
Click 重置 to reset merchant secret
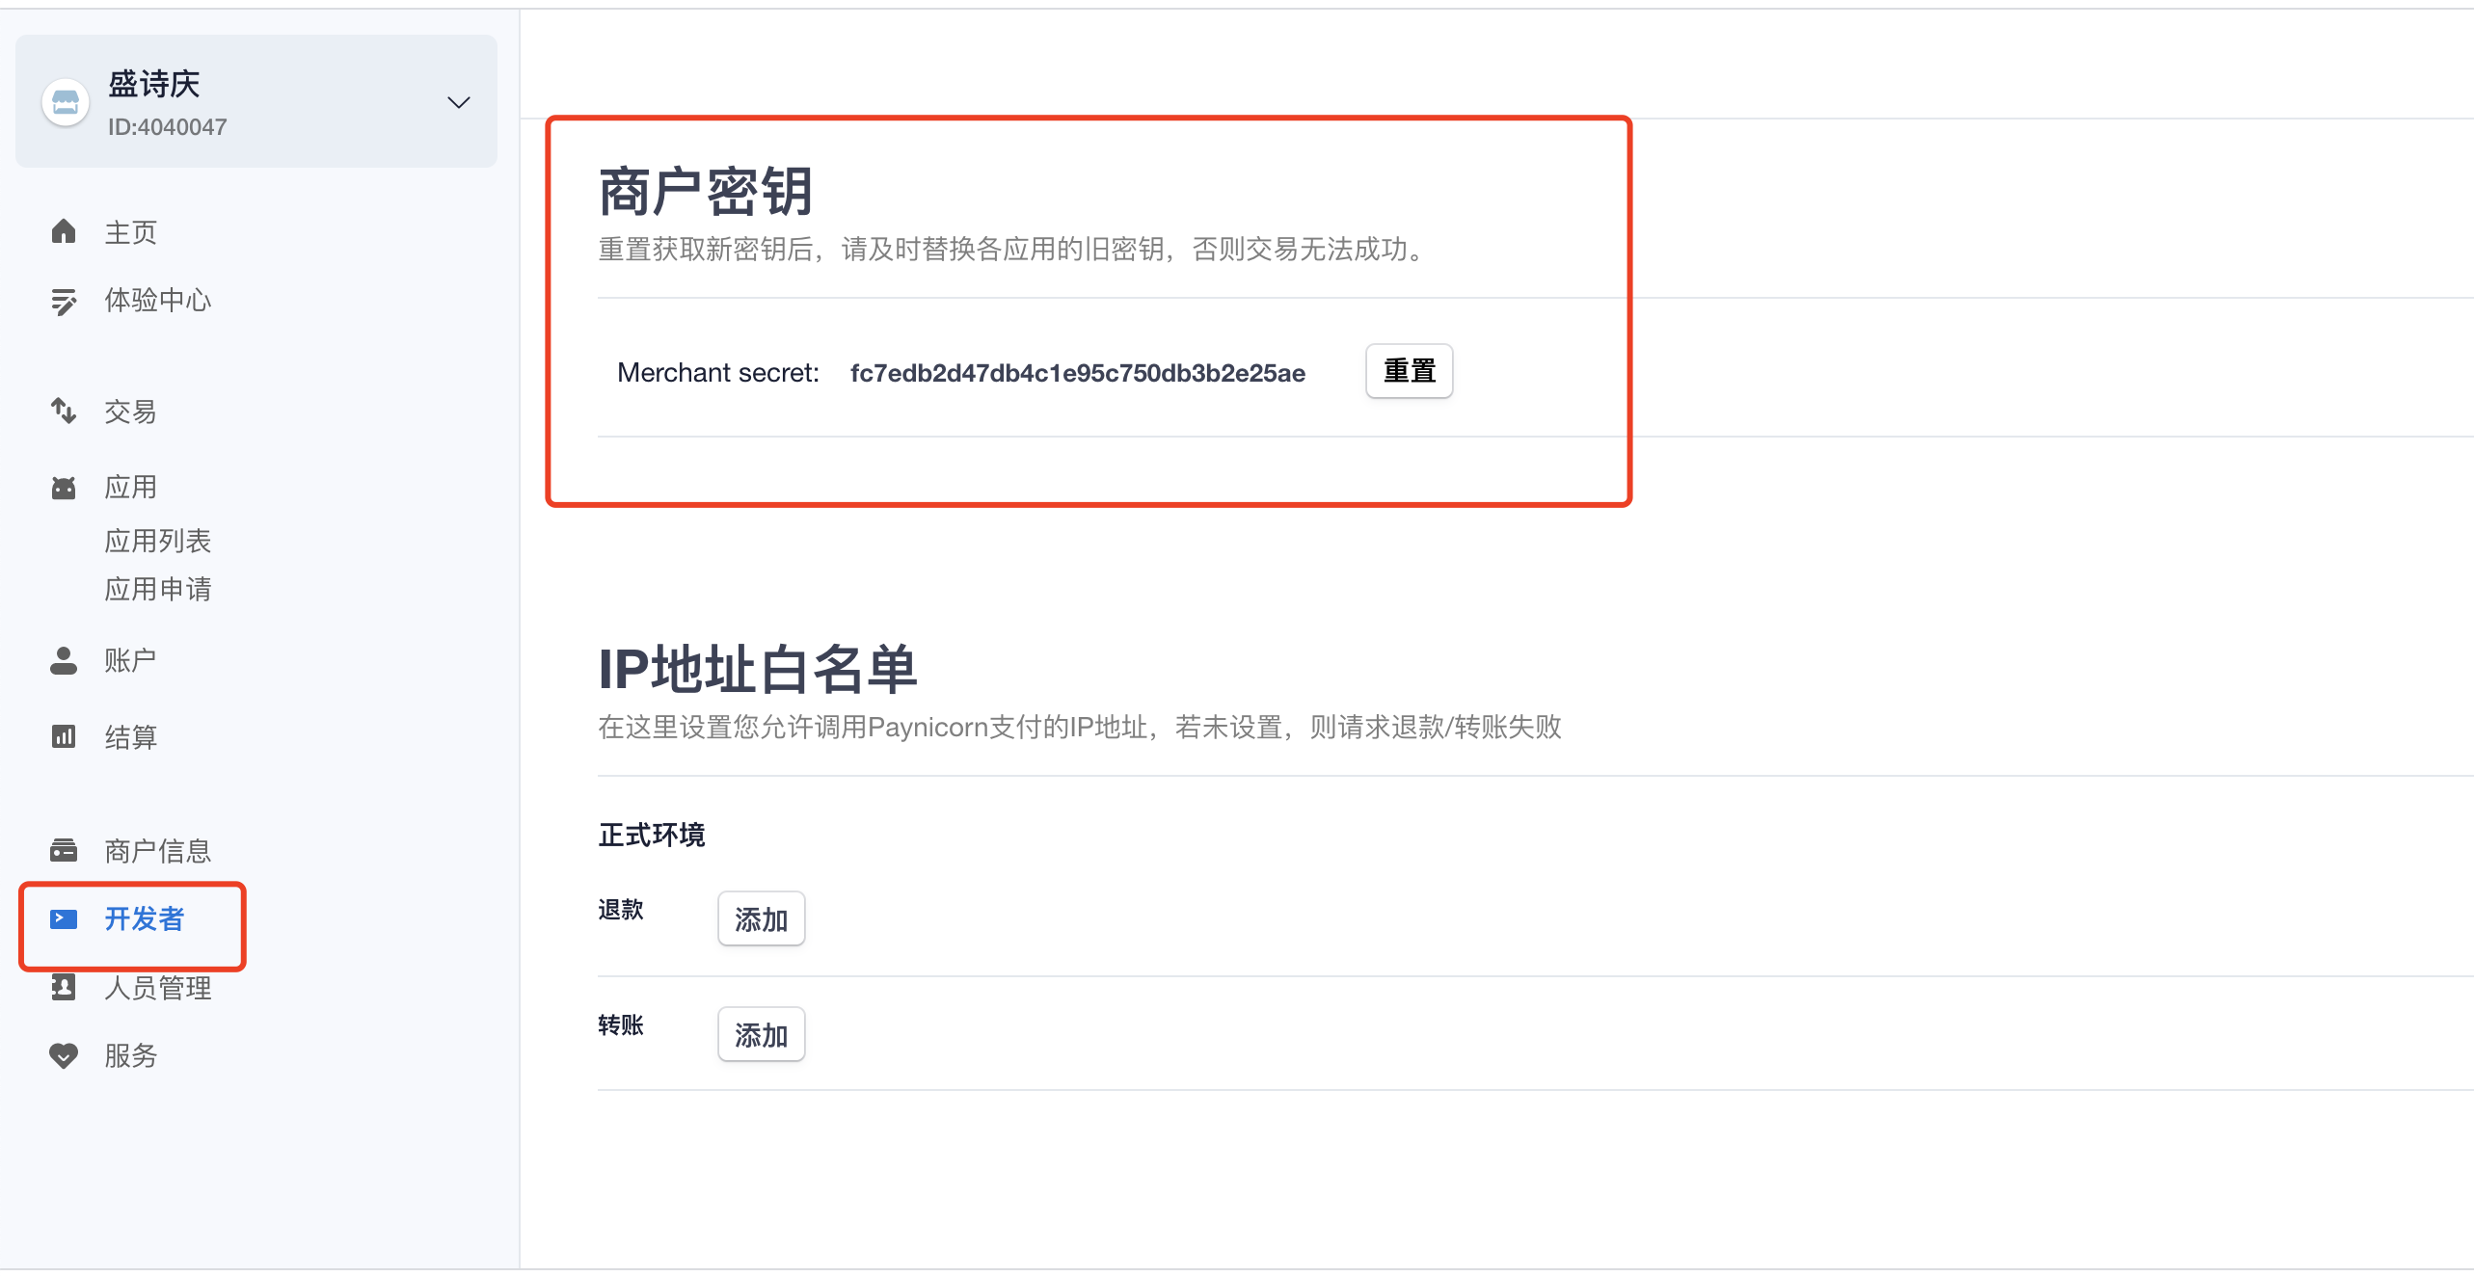coord(1408,371)
